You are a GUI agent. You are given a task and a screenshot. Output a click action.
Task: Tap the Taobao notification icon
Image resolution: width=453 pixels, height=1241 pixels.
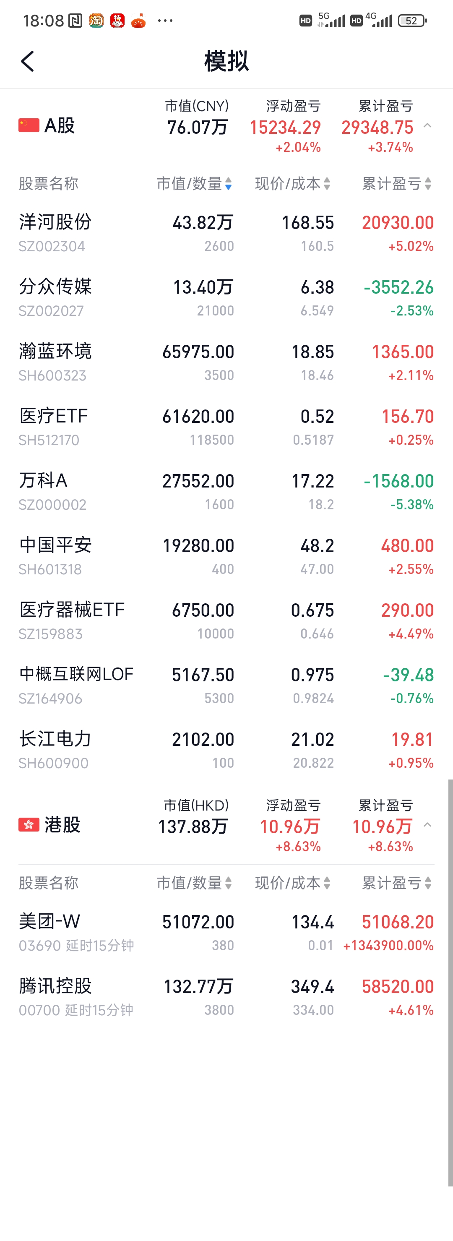[x=96, y=21]
